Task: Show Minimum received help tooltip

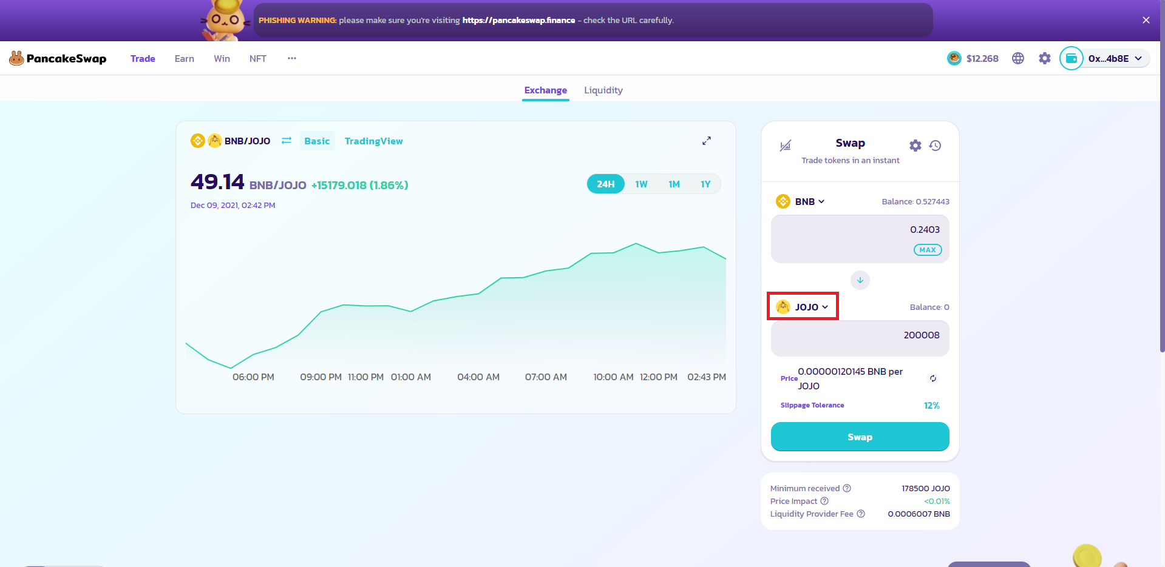Action: click(x=847, y=488)
